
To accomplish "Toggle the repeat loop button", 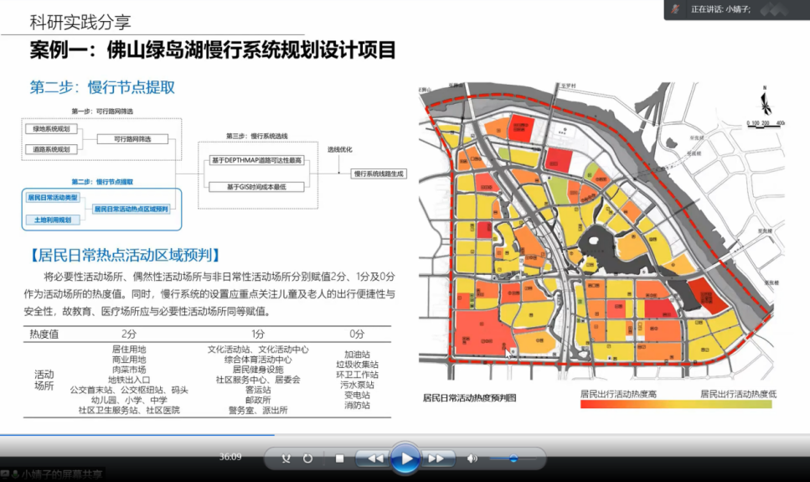I will coord(307,459).
